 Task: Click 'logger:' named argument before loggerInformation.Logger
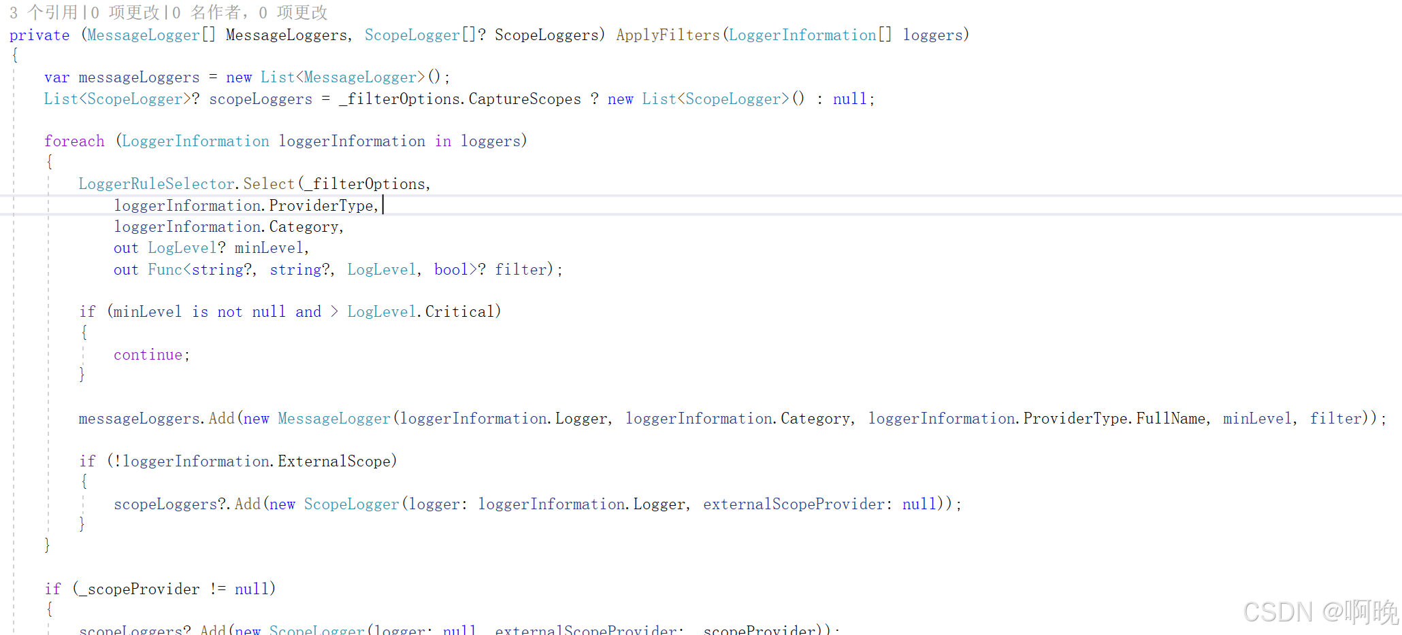(438, 504)
